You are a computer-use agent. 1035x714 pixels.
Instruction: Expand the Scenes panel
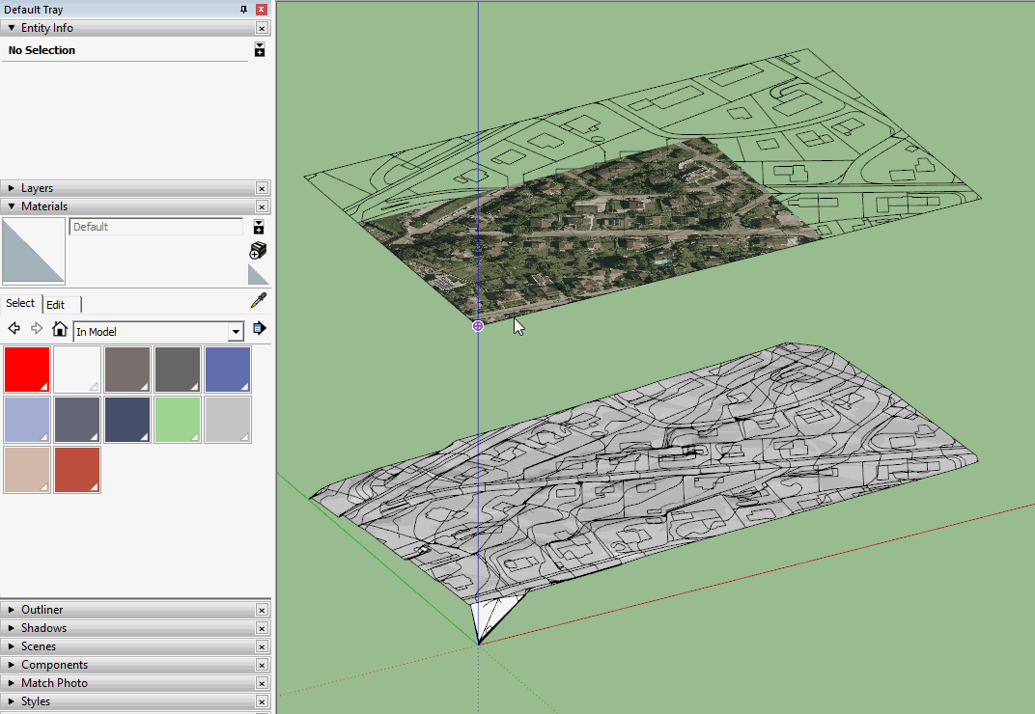[12, 646]
